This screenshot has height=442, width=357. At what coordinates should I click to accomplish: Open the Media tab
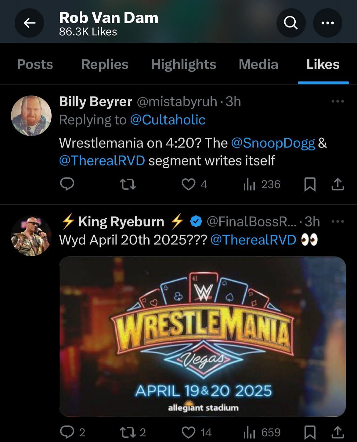258,64
